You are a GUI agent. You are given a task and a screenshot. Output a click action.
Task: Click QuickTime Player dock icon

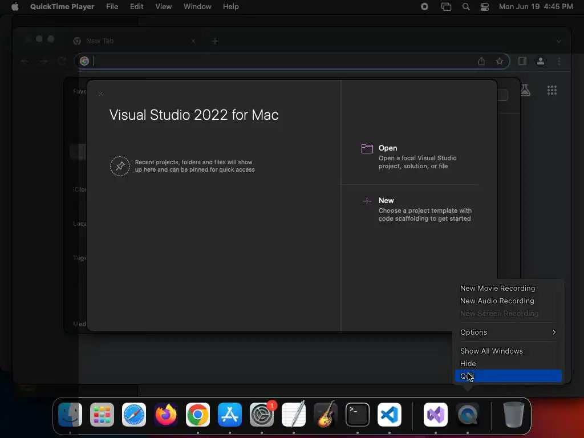click(x=468, y=415)
